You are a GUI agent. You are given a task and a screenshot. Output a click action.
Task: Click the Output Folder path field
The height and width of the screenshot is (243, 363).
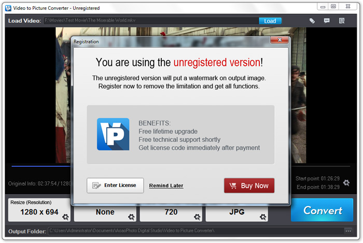pos(196,231)
